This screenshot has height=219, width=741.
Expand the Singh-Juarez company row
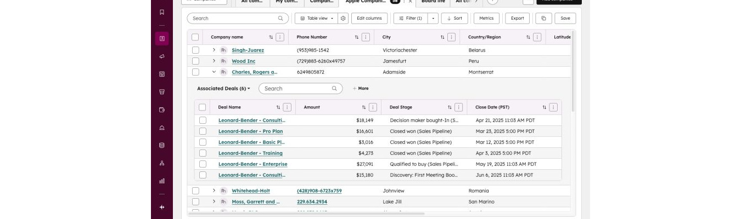pyautogui.click(x=214, y=50)
